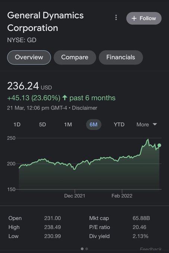The image size is (169, 253).
Task: Click the green endpoint dot on chart
Action: 159,145
